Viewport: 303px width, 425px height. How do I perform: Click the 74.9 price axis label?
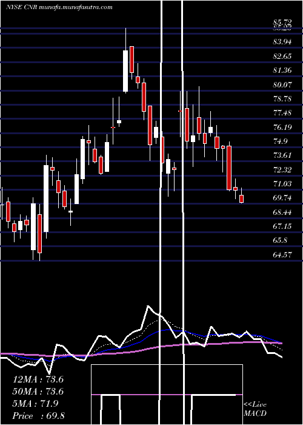point(281,141)
